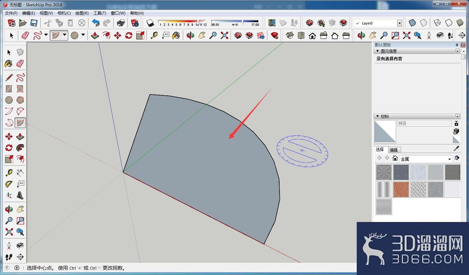The height and width of the screenshot is (275, 469).
Task: Open the 相机(C) menu
Action: pyautogui.click(x=64, y=13)
